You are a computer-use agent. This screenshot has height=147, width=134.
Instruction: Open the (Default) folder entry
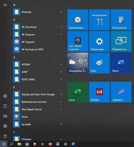pos(38,12)
